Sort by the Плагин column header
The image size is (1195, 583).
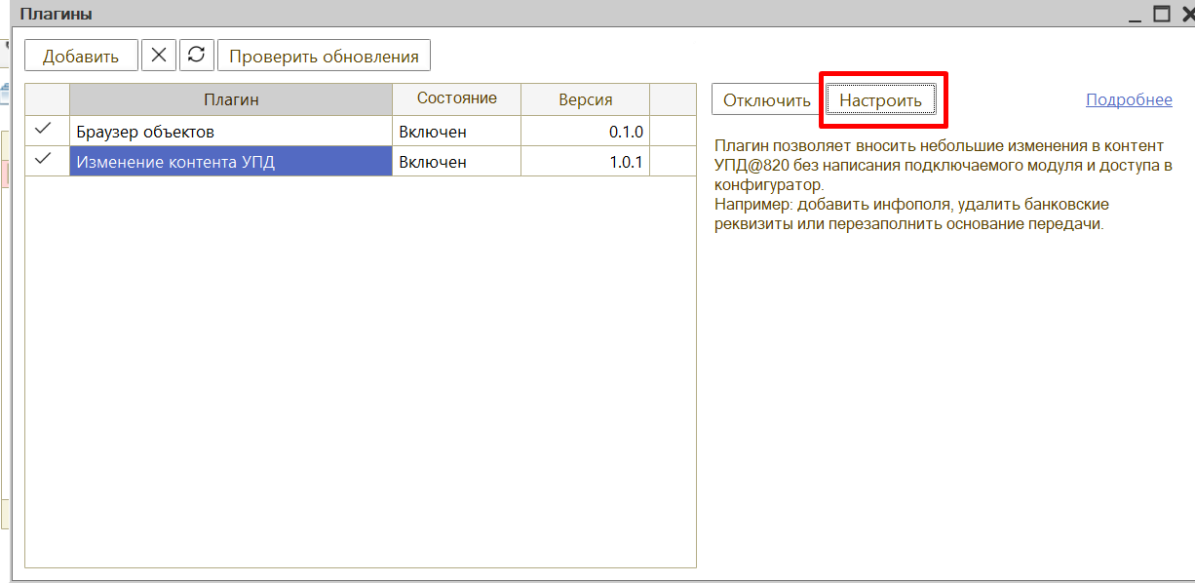tap(231, 99)
